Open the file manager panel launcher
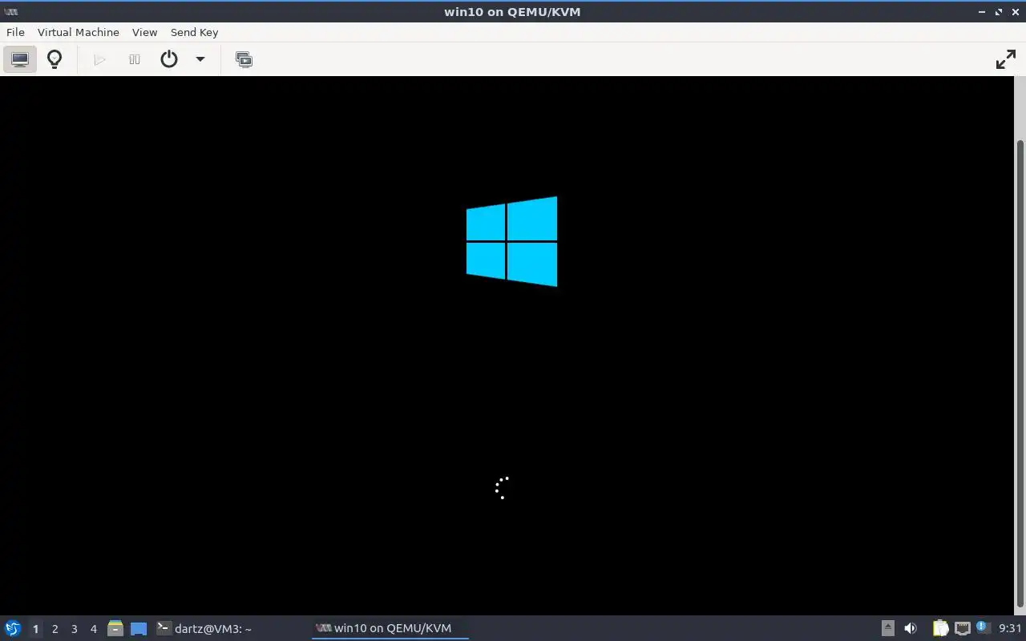 [115, 628]
